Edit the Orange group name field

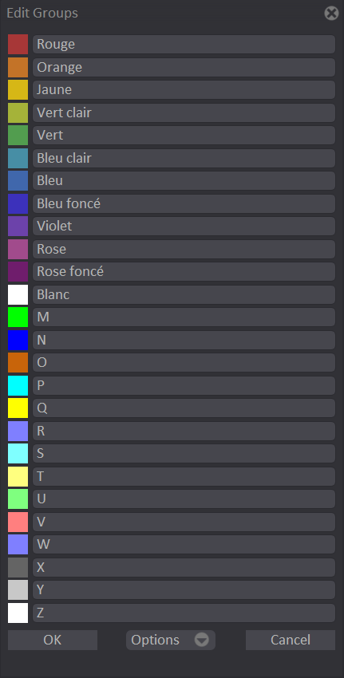[x=184, y=67]
